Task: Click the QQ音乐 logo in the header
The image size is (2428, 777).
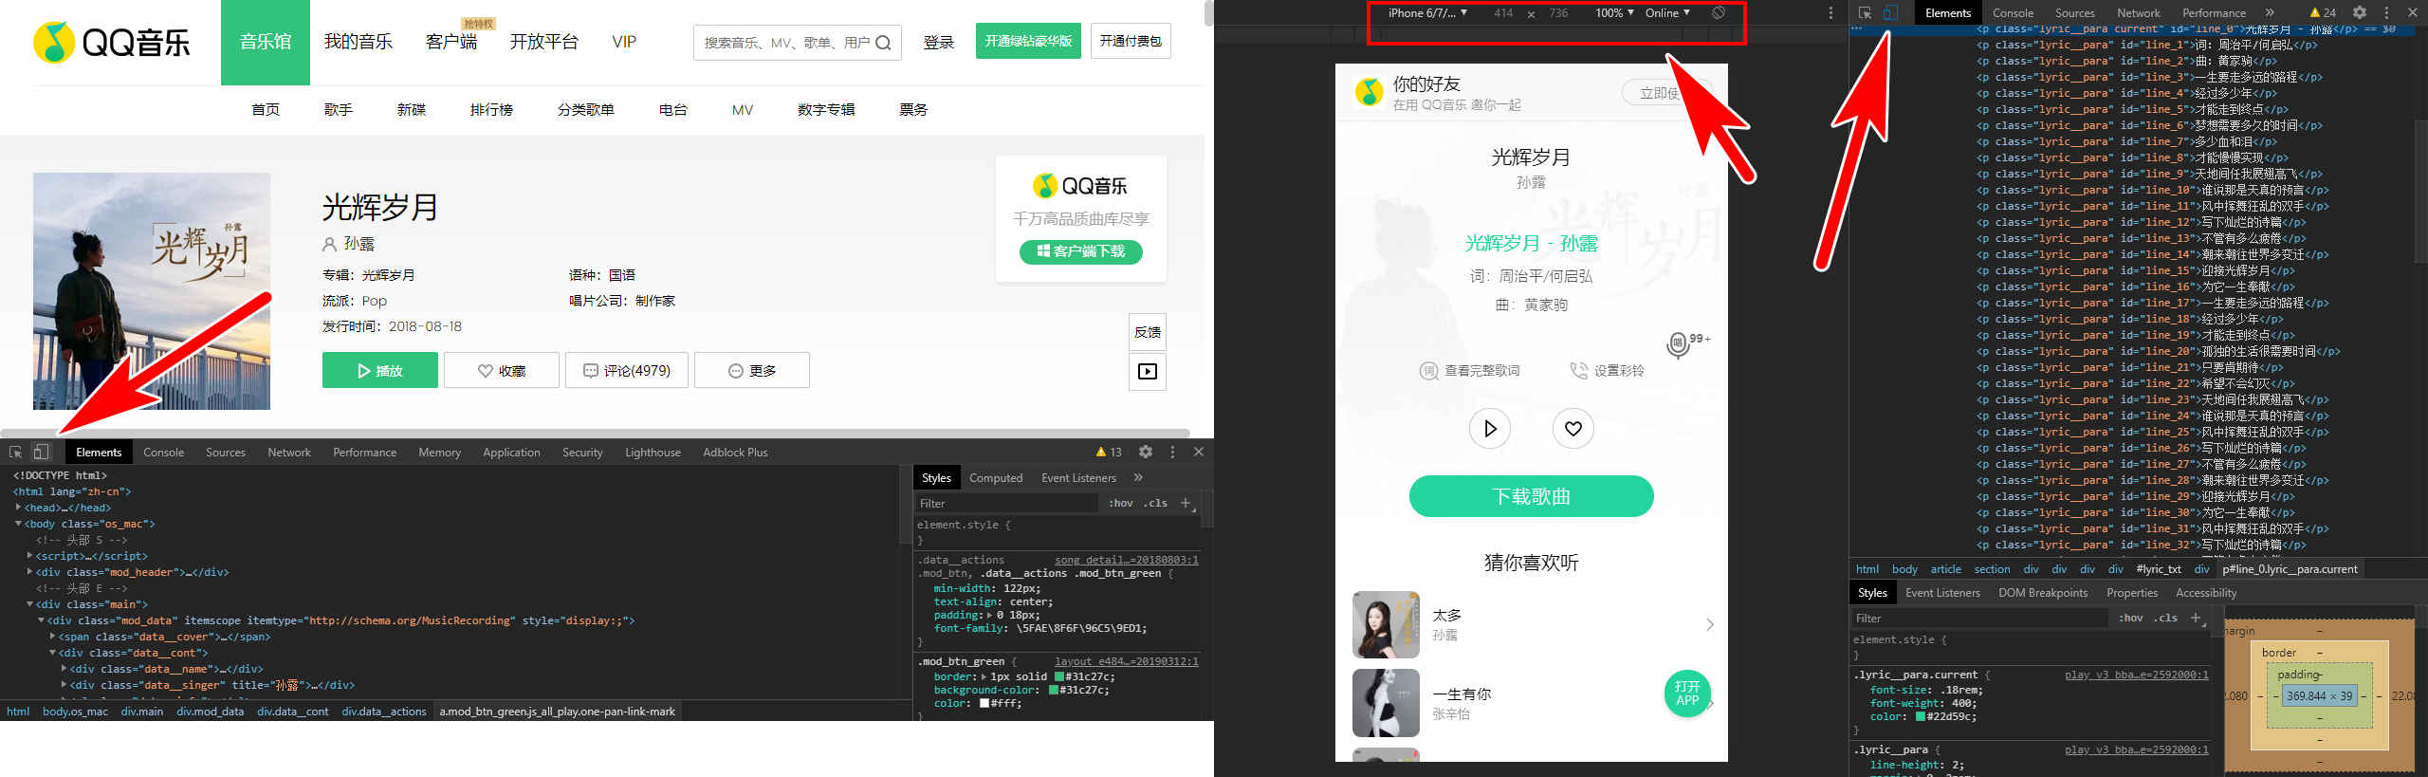Action: point(112,42)
